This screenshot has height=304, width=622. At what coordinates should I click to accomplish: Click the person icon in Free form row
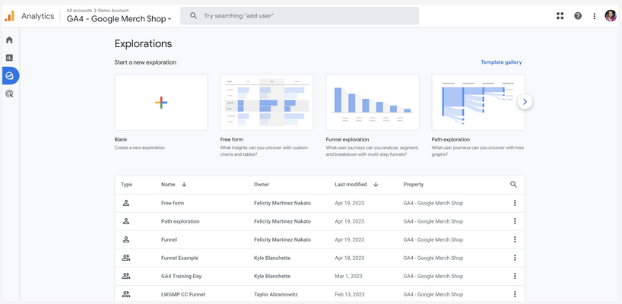coord(126,203)
